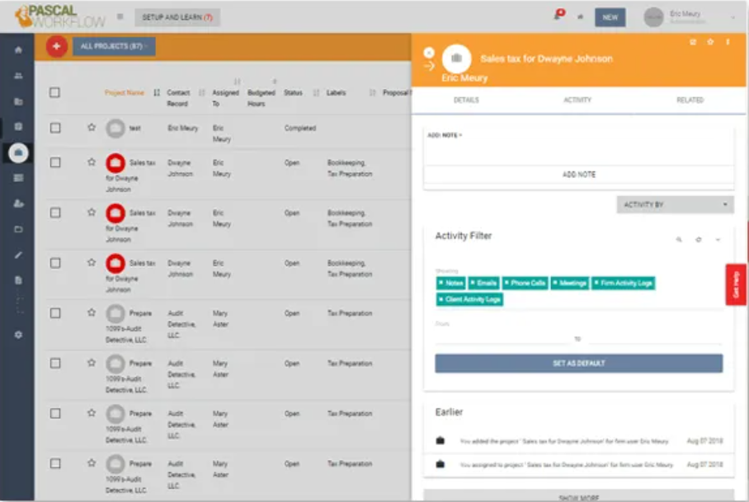Click the Add Note button
Viewport: 749px width, 502px height.
[579, 175]
